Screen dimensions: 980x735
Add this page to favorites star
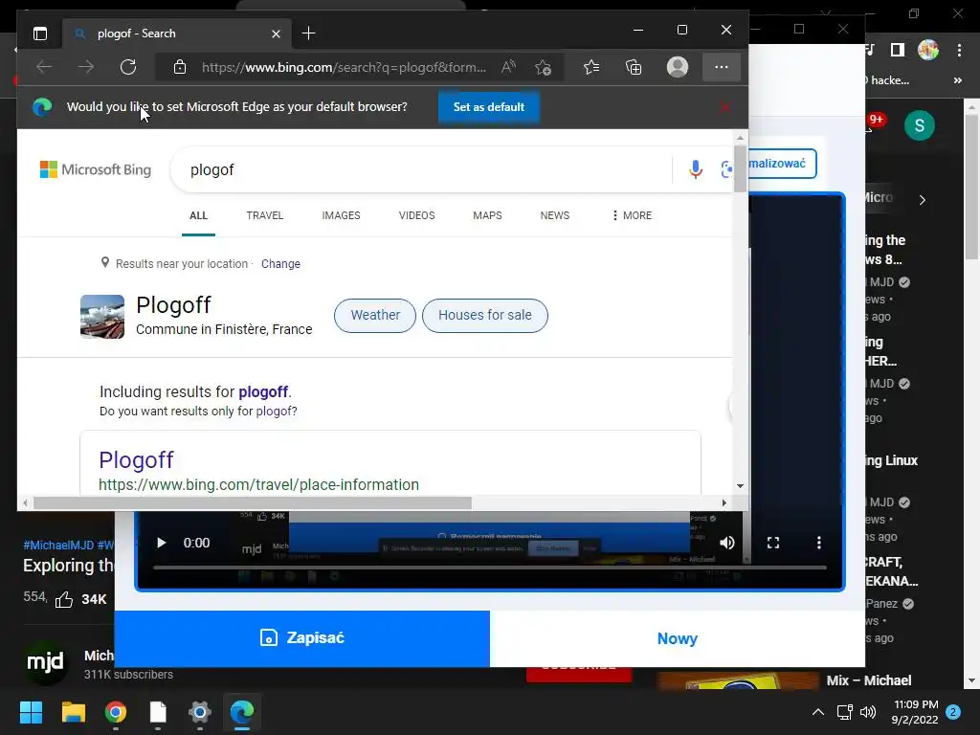pyautogui.click(x=544, y=67)
